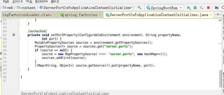Stop the process with the red square

pos(208,8)
